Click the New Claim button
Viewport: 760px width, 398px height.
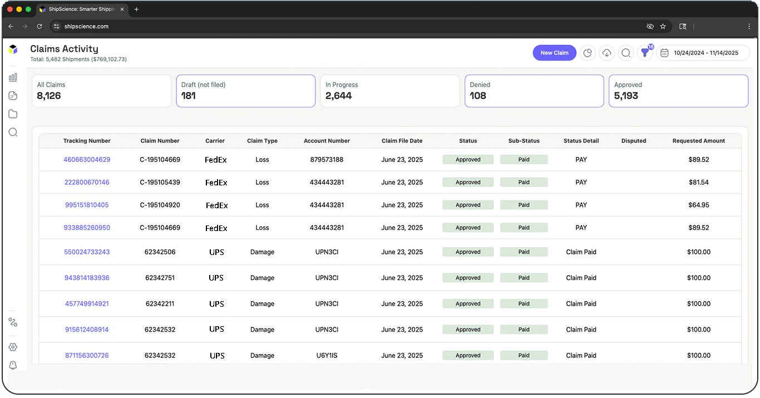click(554, 52)
